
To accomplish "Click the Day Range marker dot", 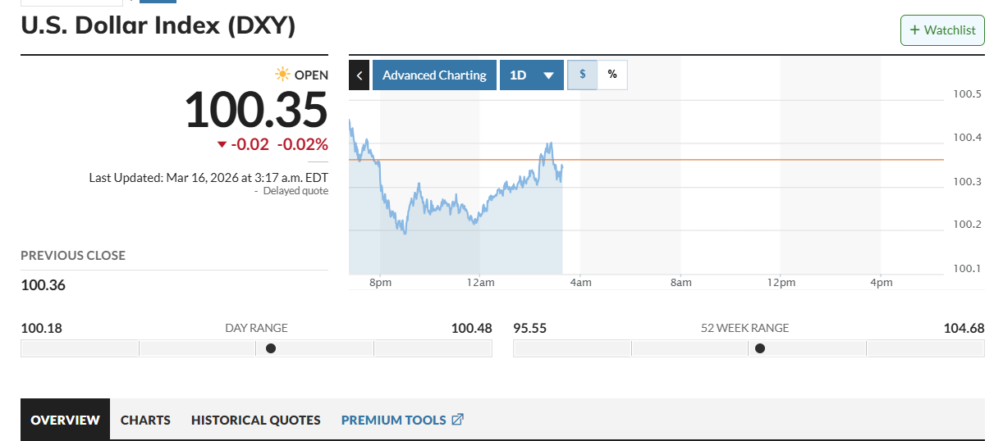I will point(271,348).
